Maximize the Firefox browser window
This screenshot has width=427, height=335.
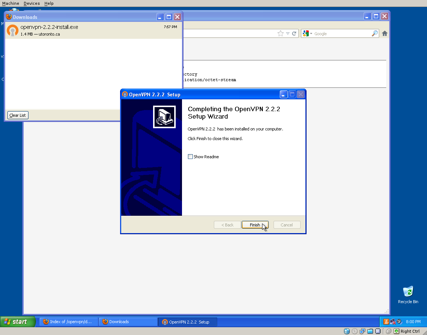[x=376, y=16]
